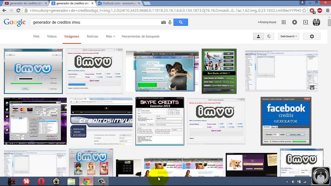Image resolution: width=331 pixels, height=186 pixels.
Task: Open the 'IMVU Credit Generator 2015' thumbnail
Action: 94,71
